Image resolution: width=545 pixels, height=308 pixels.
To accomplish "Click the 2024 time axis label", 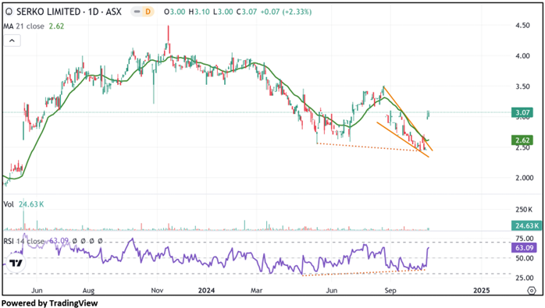I will [206, 290].
